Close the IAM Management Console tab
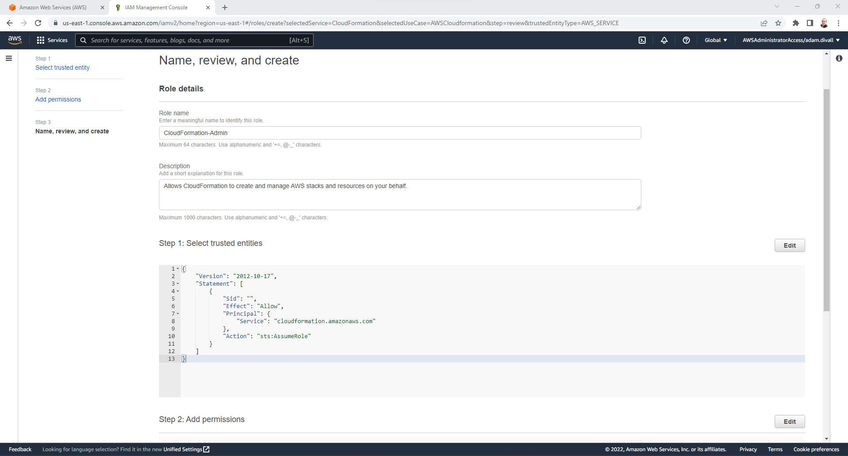 pyautogui.click(x=208, y=8)
